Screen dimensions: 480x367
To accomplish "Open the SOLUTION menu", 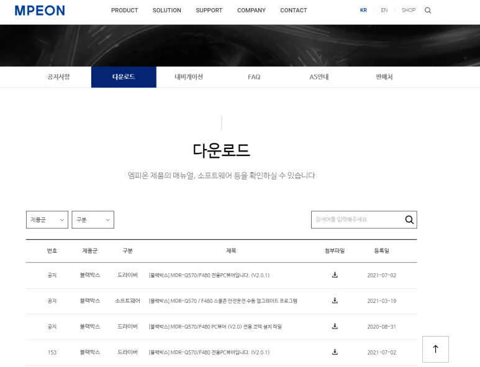I will tap(167, 11).
